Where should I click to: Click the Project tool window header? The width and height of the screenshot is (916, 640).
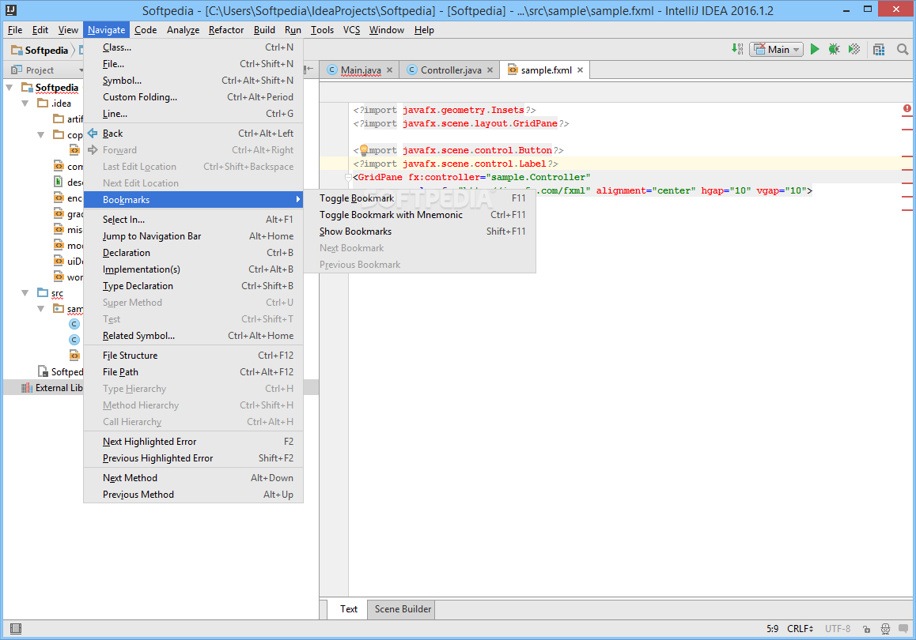pos(40,70)
